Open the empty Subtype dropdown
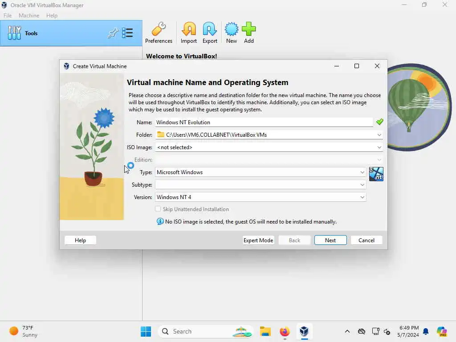The image size is (456, 342). coord(261,185)
